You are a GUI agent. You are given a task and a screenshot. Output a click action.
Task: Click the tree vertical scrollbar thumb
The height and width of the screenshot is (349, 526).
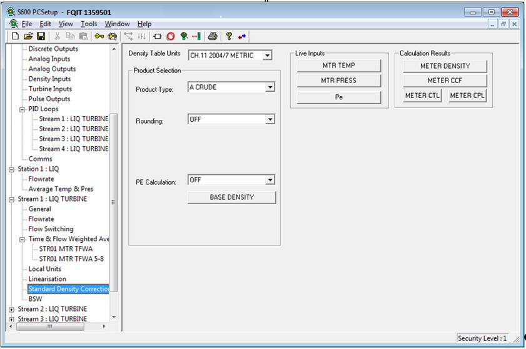(x=114, y=202)
